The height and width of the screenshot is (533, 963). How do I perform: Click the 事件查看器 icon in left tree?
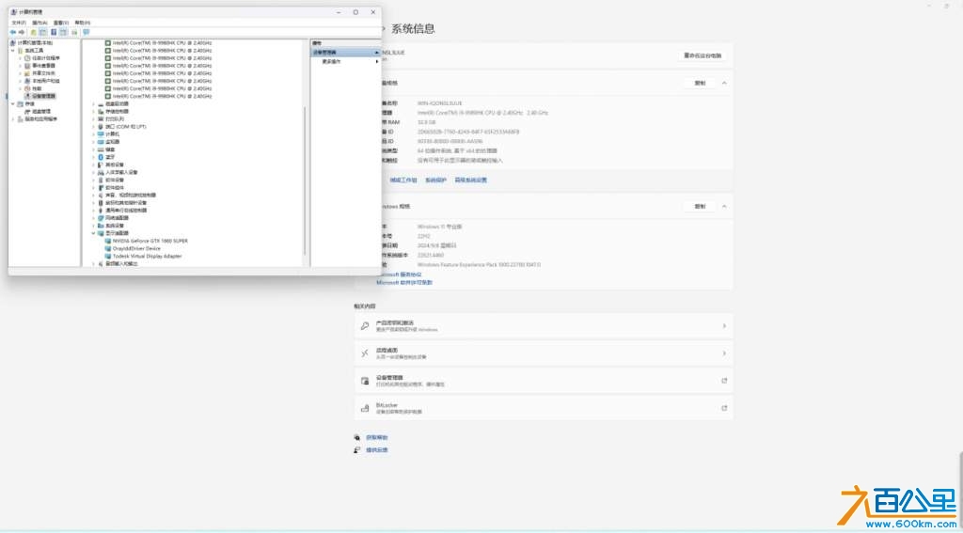click(27, 65)
